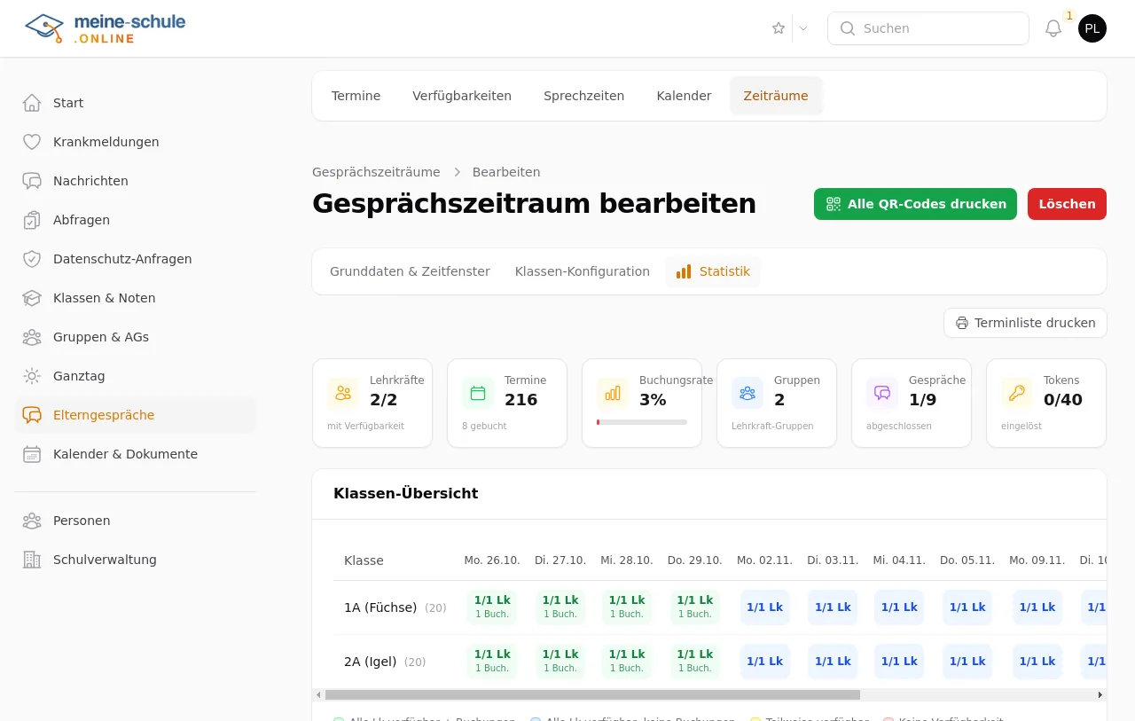Open Abfragen in the sidebar
Screen dimensions: 1135x721
(x=135, y=220)
